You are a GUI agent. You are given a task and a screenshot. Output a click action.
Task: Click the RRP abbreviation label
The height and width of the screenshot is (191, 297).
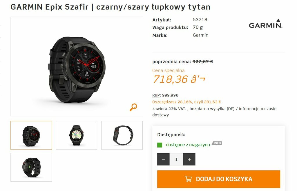point(156,95)
